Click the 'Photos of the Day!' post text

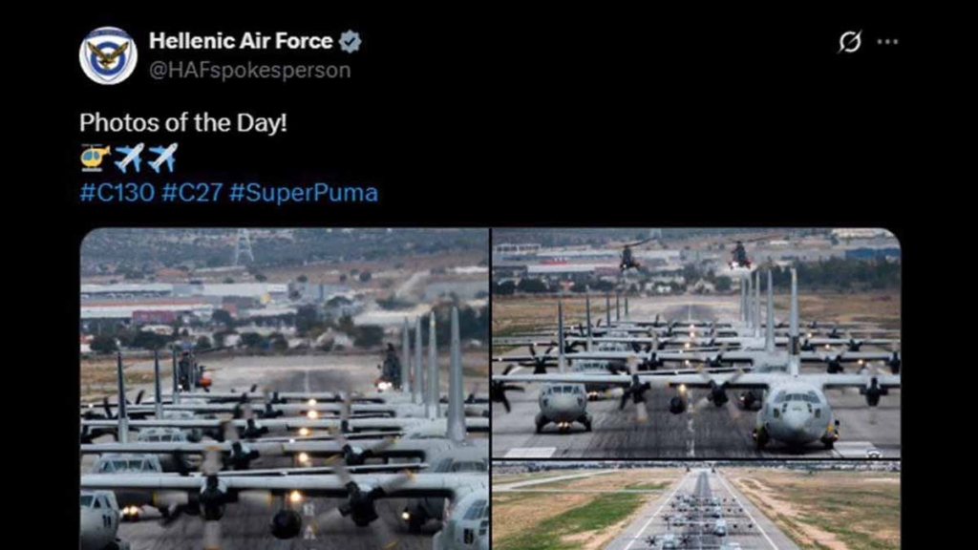[183, 123]
